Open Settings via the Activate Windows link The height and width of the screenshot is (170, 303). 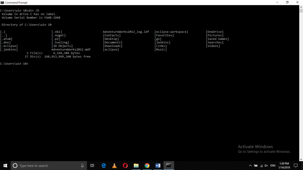tap(264, 151)
